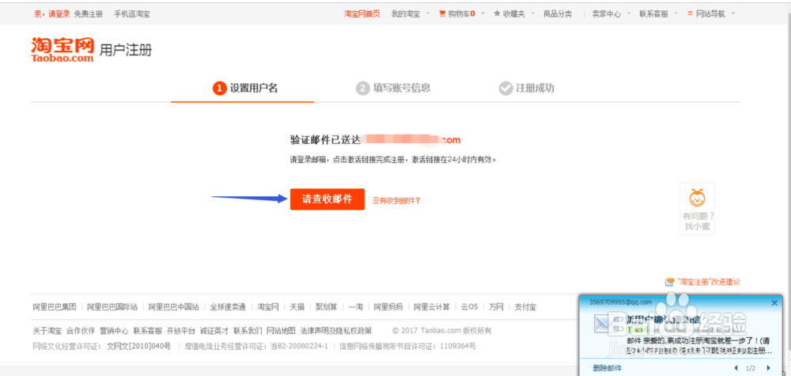Open 商品分类 menu item

(x=558, y=14)
